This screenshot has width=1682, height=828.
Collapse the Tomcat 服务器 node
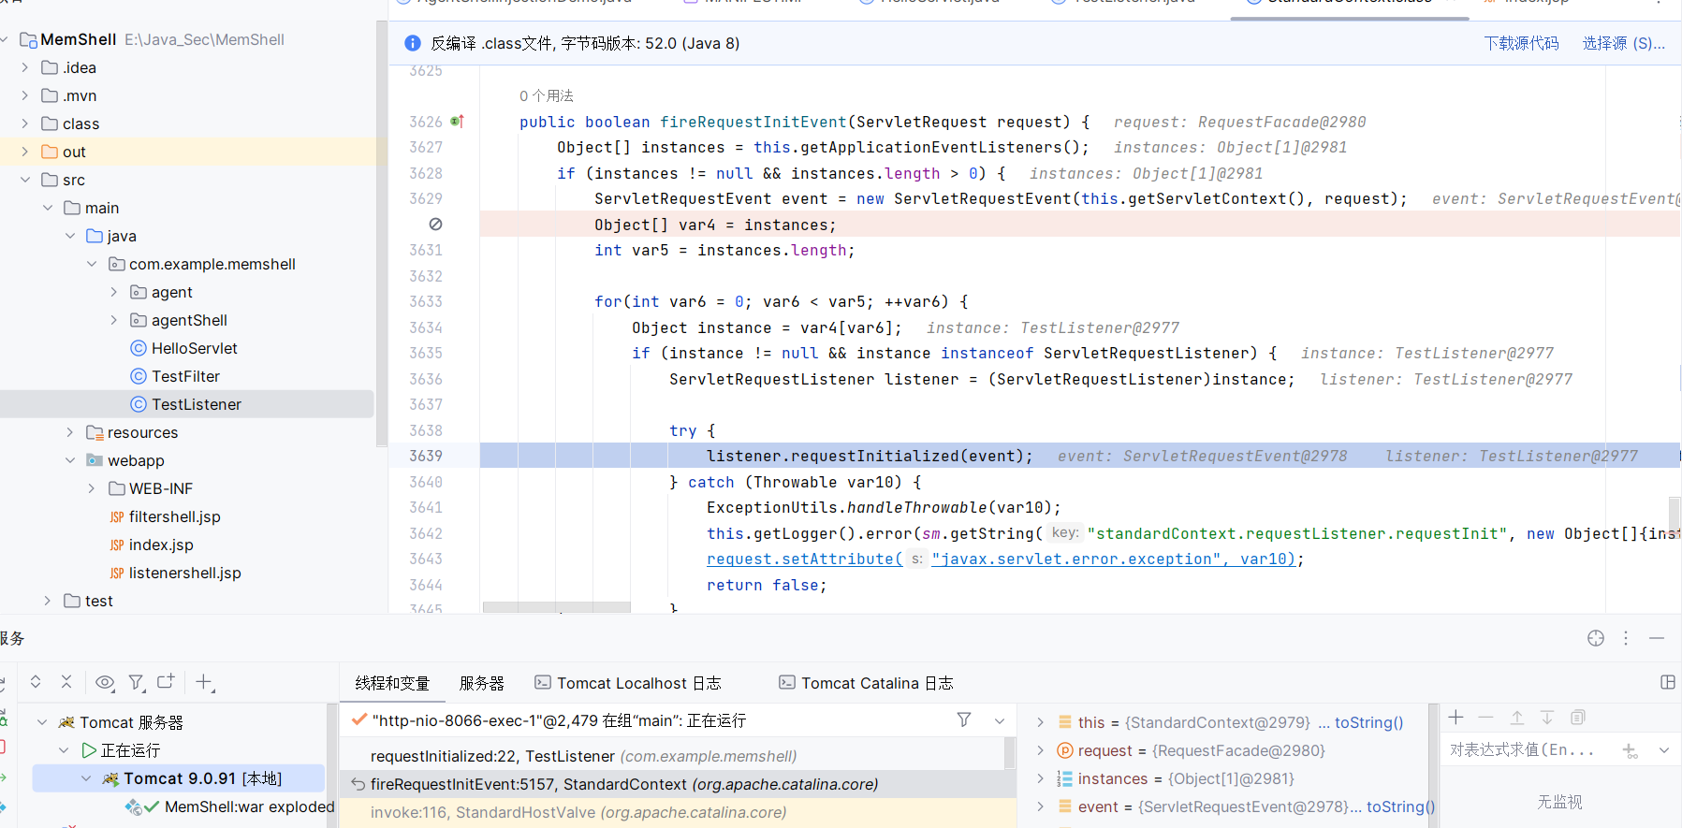(x=42, y=722)
